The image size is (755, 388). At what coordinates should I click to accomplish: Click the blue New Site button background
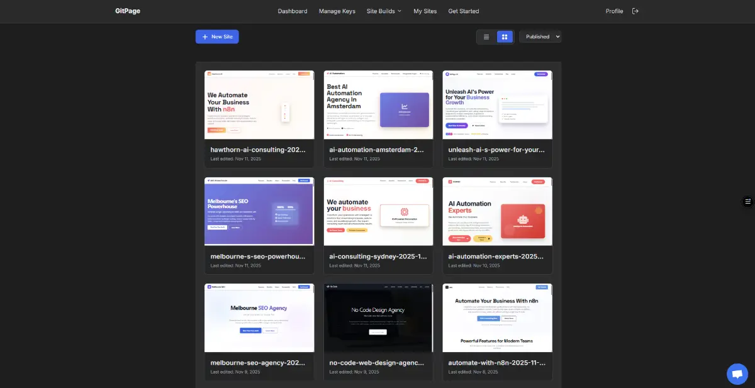point(217,36)
